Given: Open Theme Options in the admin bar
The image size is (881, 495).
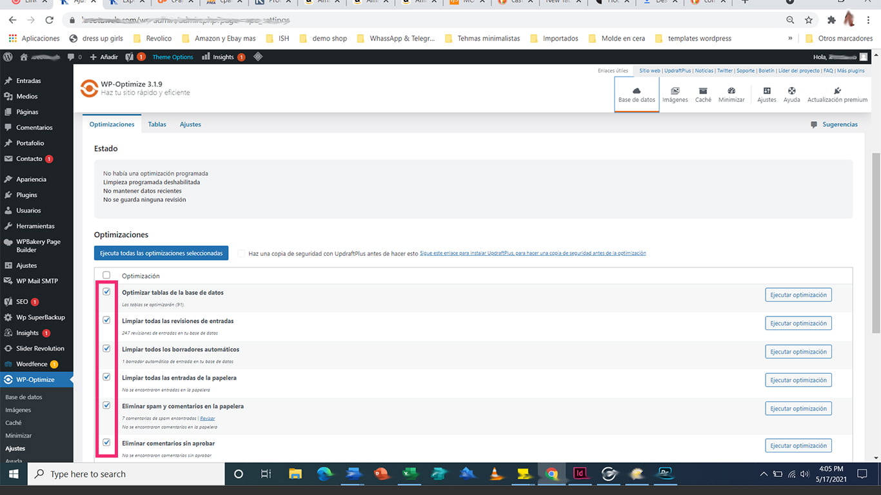Looking at the screenshot, I should pyautogui.click(x=172, y=57).
